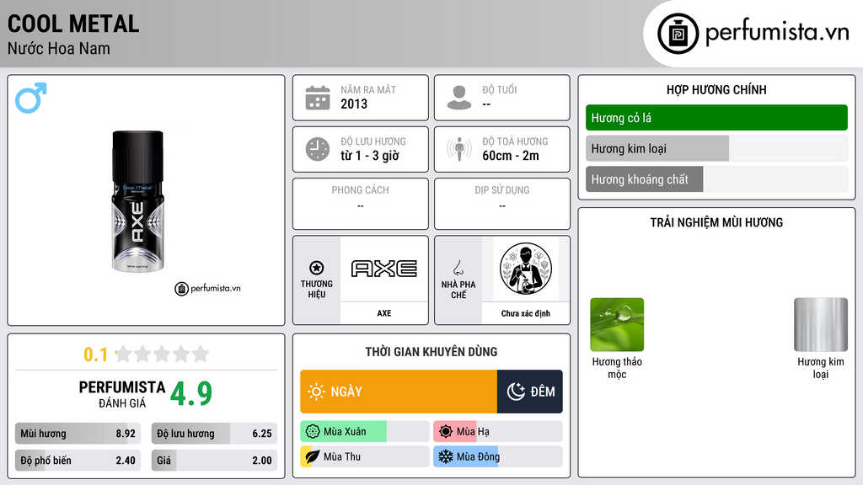
Task: Click the Thời gian khuyên dùng heading
Action: click(x=431, y=352)
